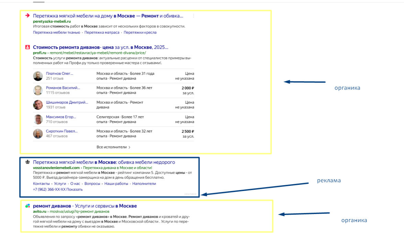
Task: Open "Перетяжка дивана в Москве и области!" link
Action: click(x=117, y=168)
